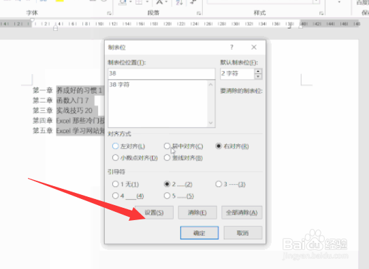Open the 样式 group dialog launcher

click(x=321, y=13)
